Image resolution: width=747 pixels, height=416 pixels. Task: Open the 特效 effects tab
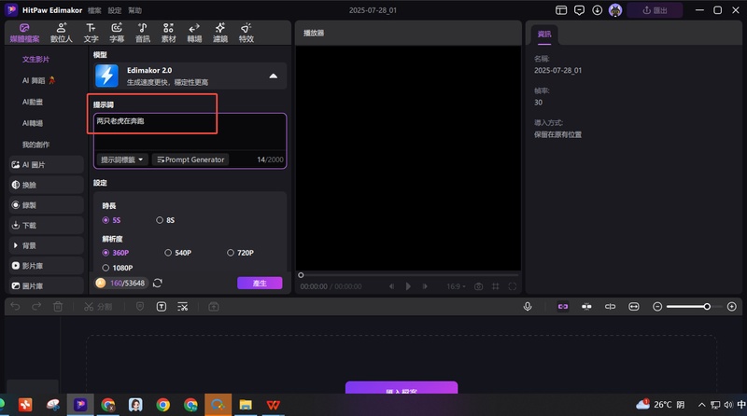pyautogui.click(x=246, y=33)
